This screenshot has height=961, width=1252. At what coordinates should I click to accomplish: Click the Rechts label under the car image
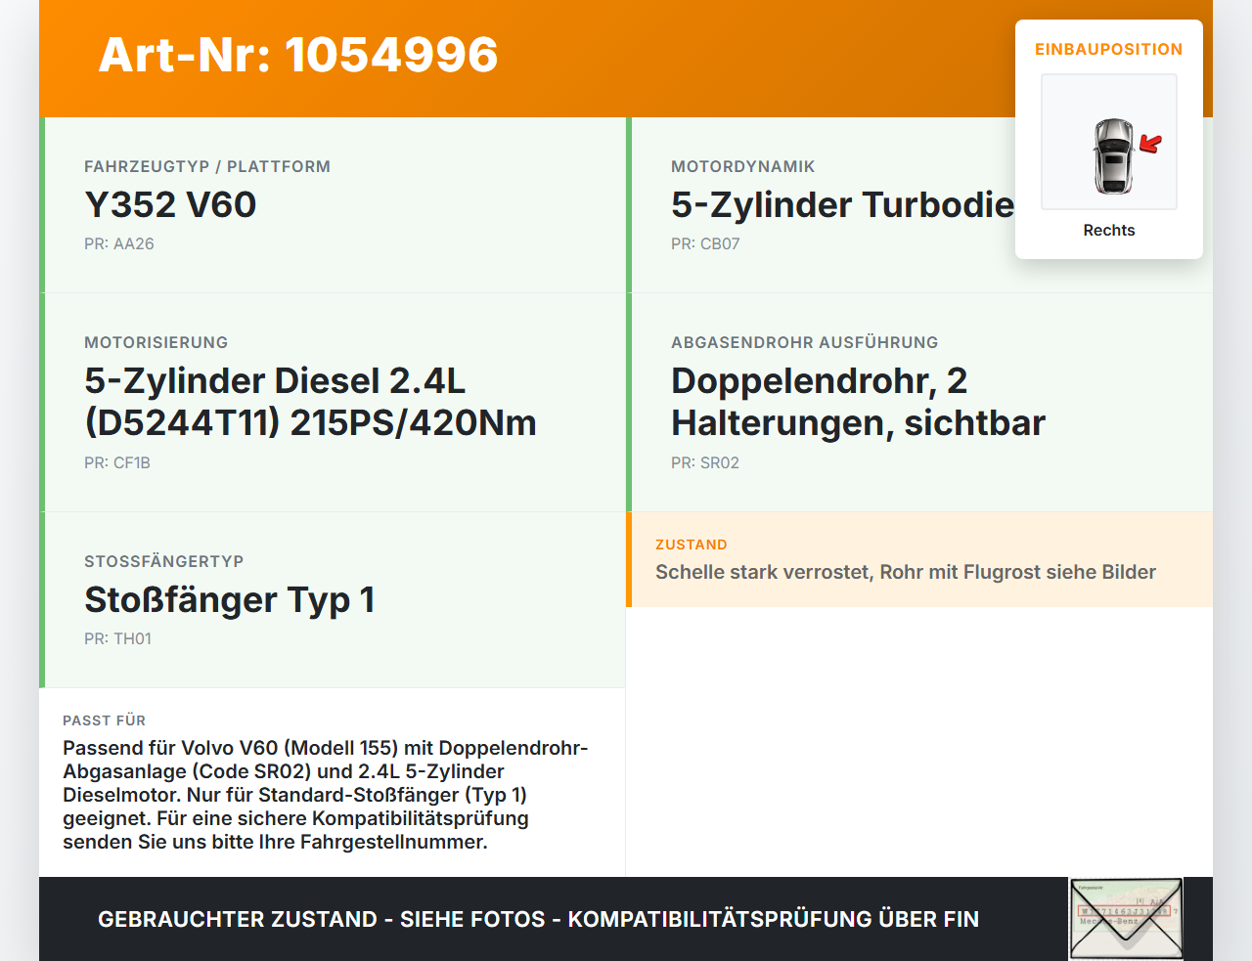[x=1109, y=230]
